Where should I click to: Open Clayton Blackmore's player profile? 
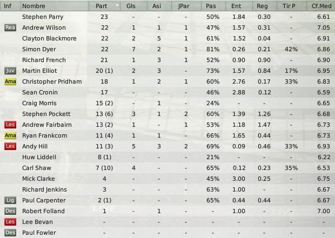tap(49, 38)
